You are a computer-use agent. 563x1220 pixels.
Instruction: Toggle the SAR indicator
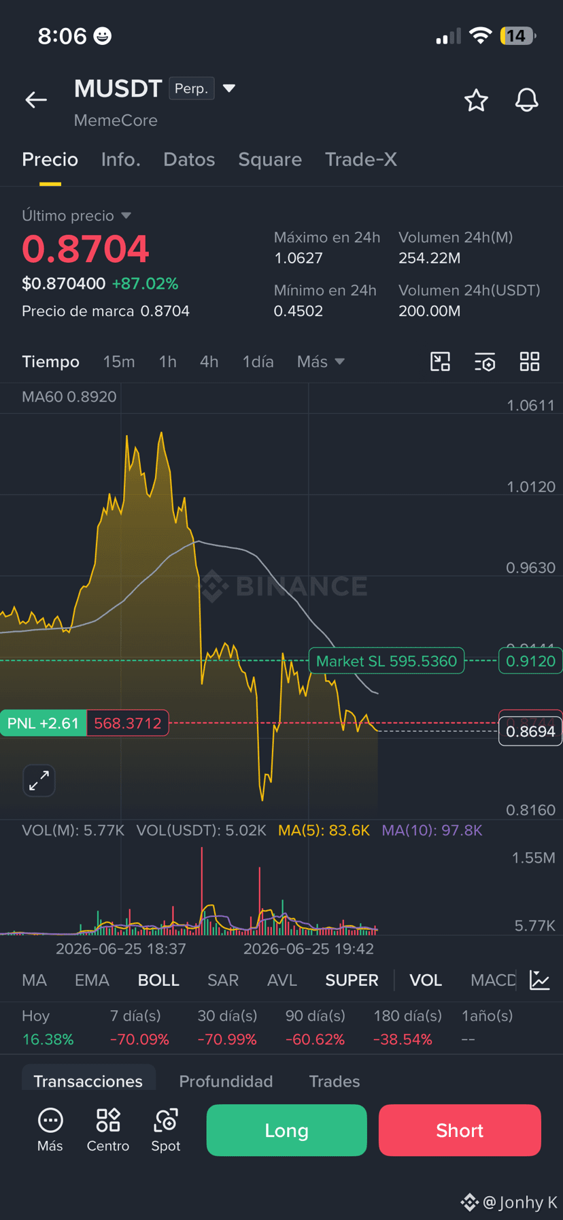pos(223,980)
